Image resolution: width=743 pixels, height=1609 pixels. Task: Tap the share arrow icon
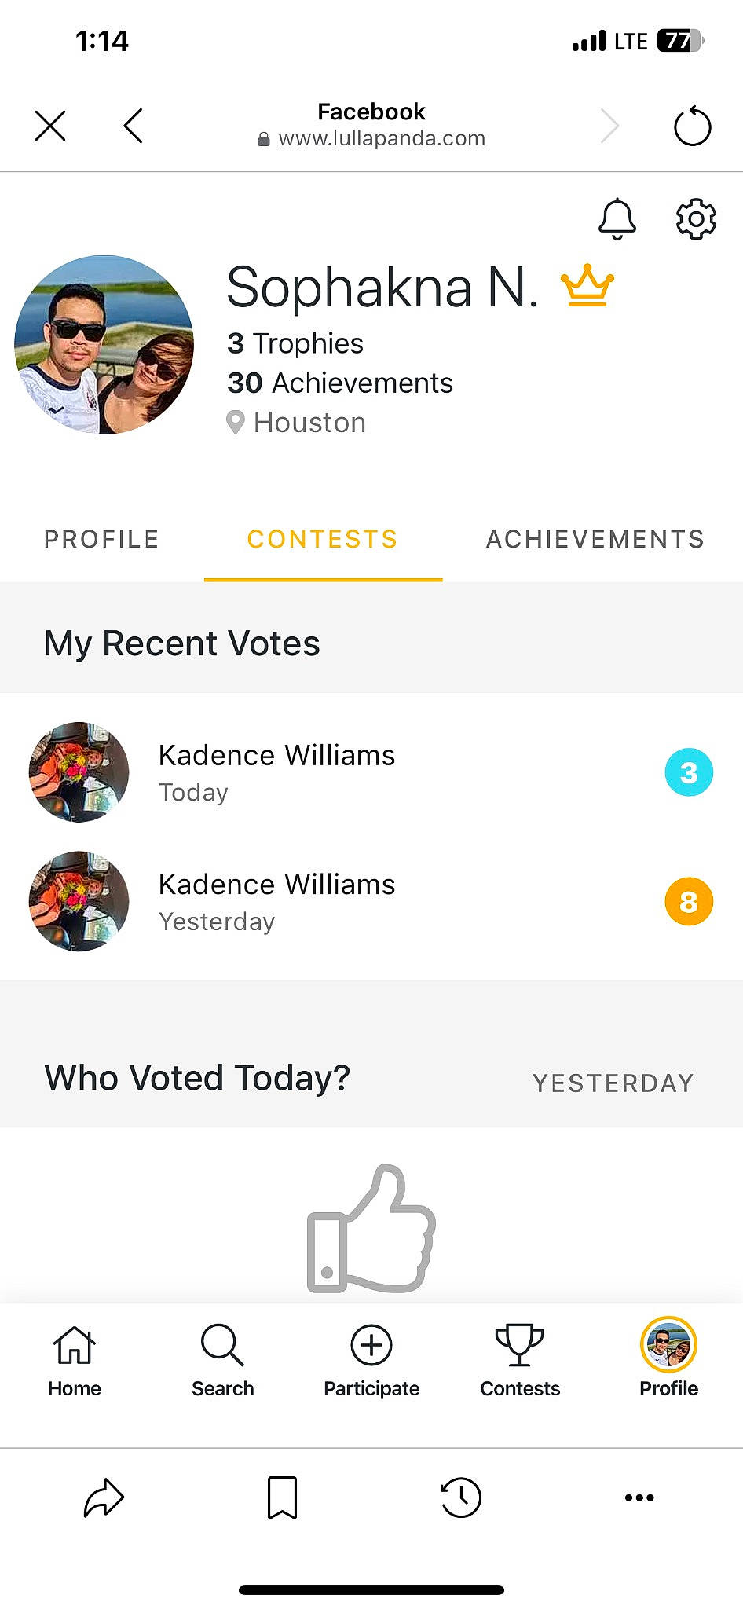(104, 1497)
